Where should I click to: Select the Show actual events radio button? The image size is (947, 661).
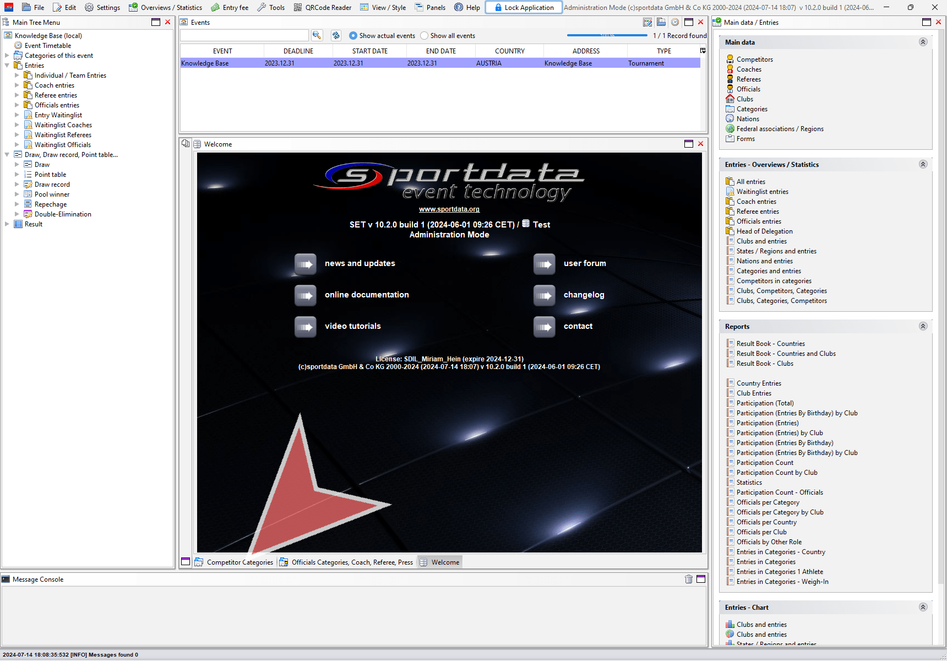[353, 36]
